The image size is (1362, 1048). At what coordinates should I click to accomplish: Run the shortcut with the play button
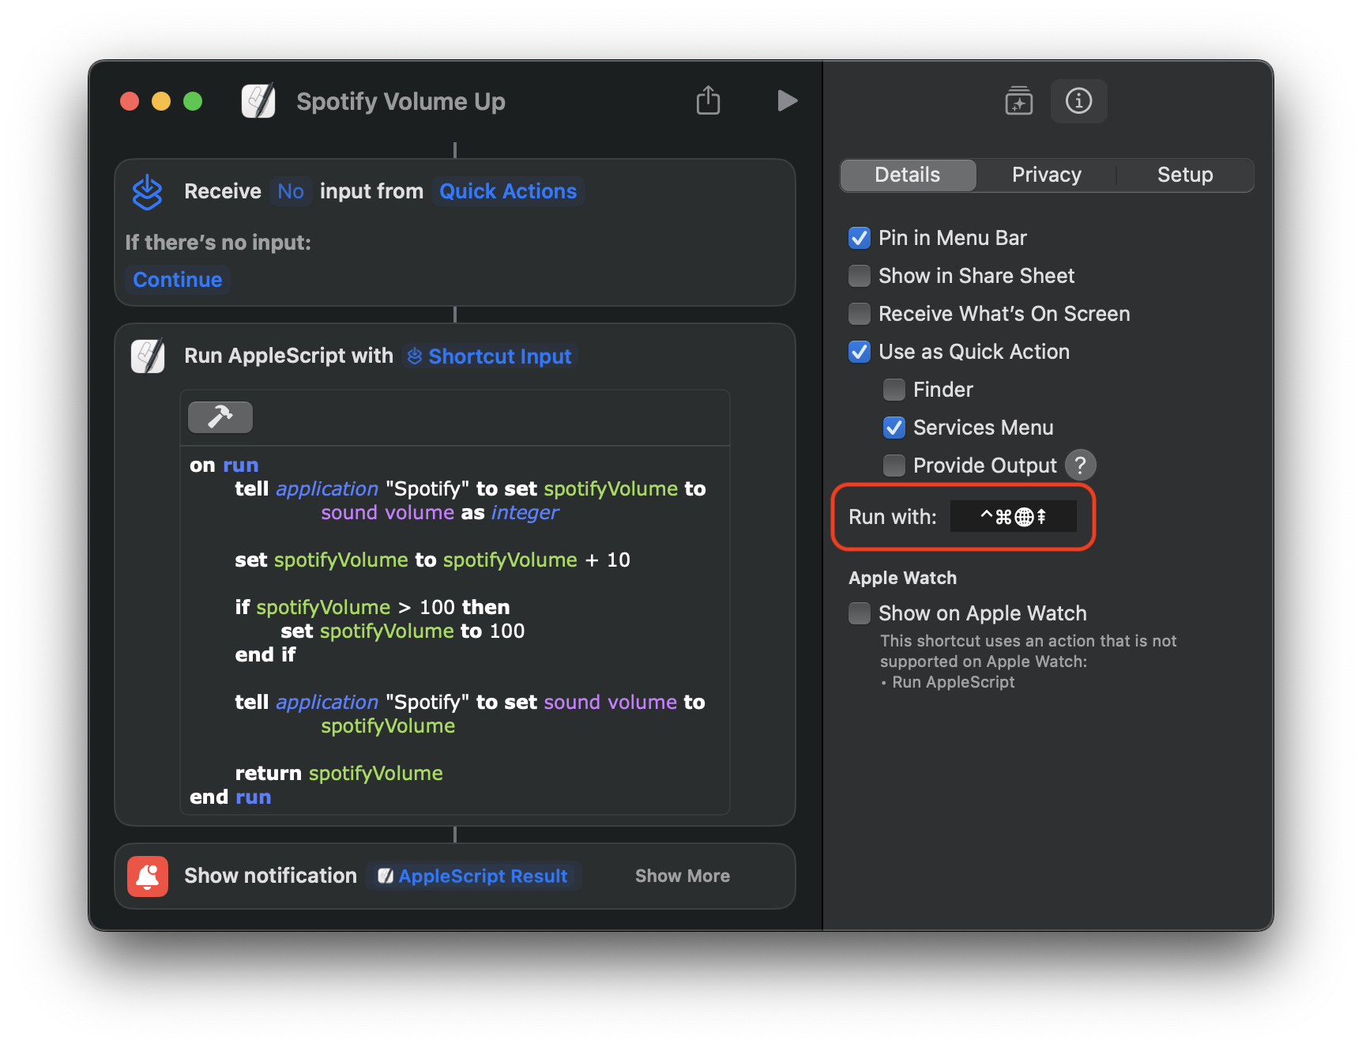coord(787,100)
